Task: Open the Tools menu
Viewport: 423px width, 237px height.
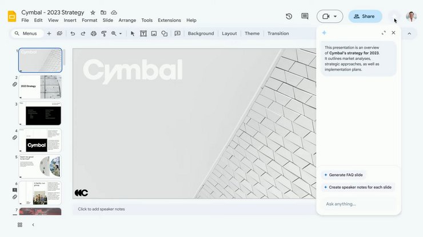Action: pos(147,21)
